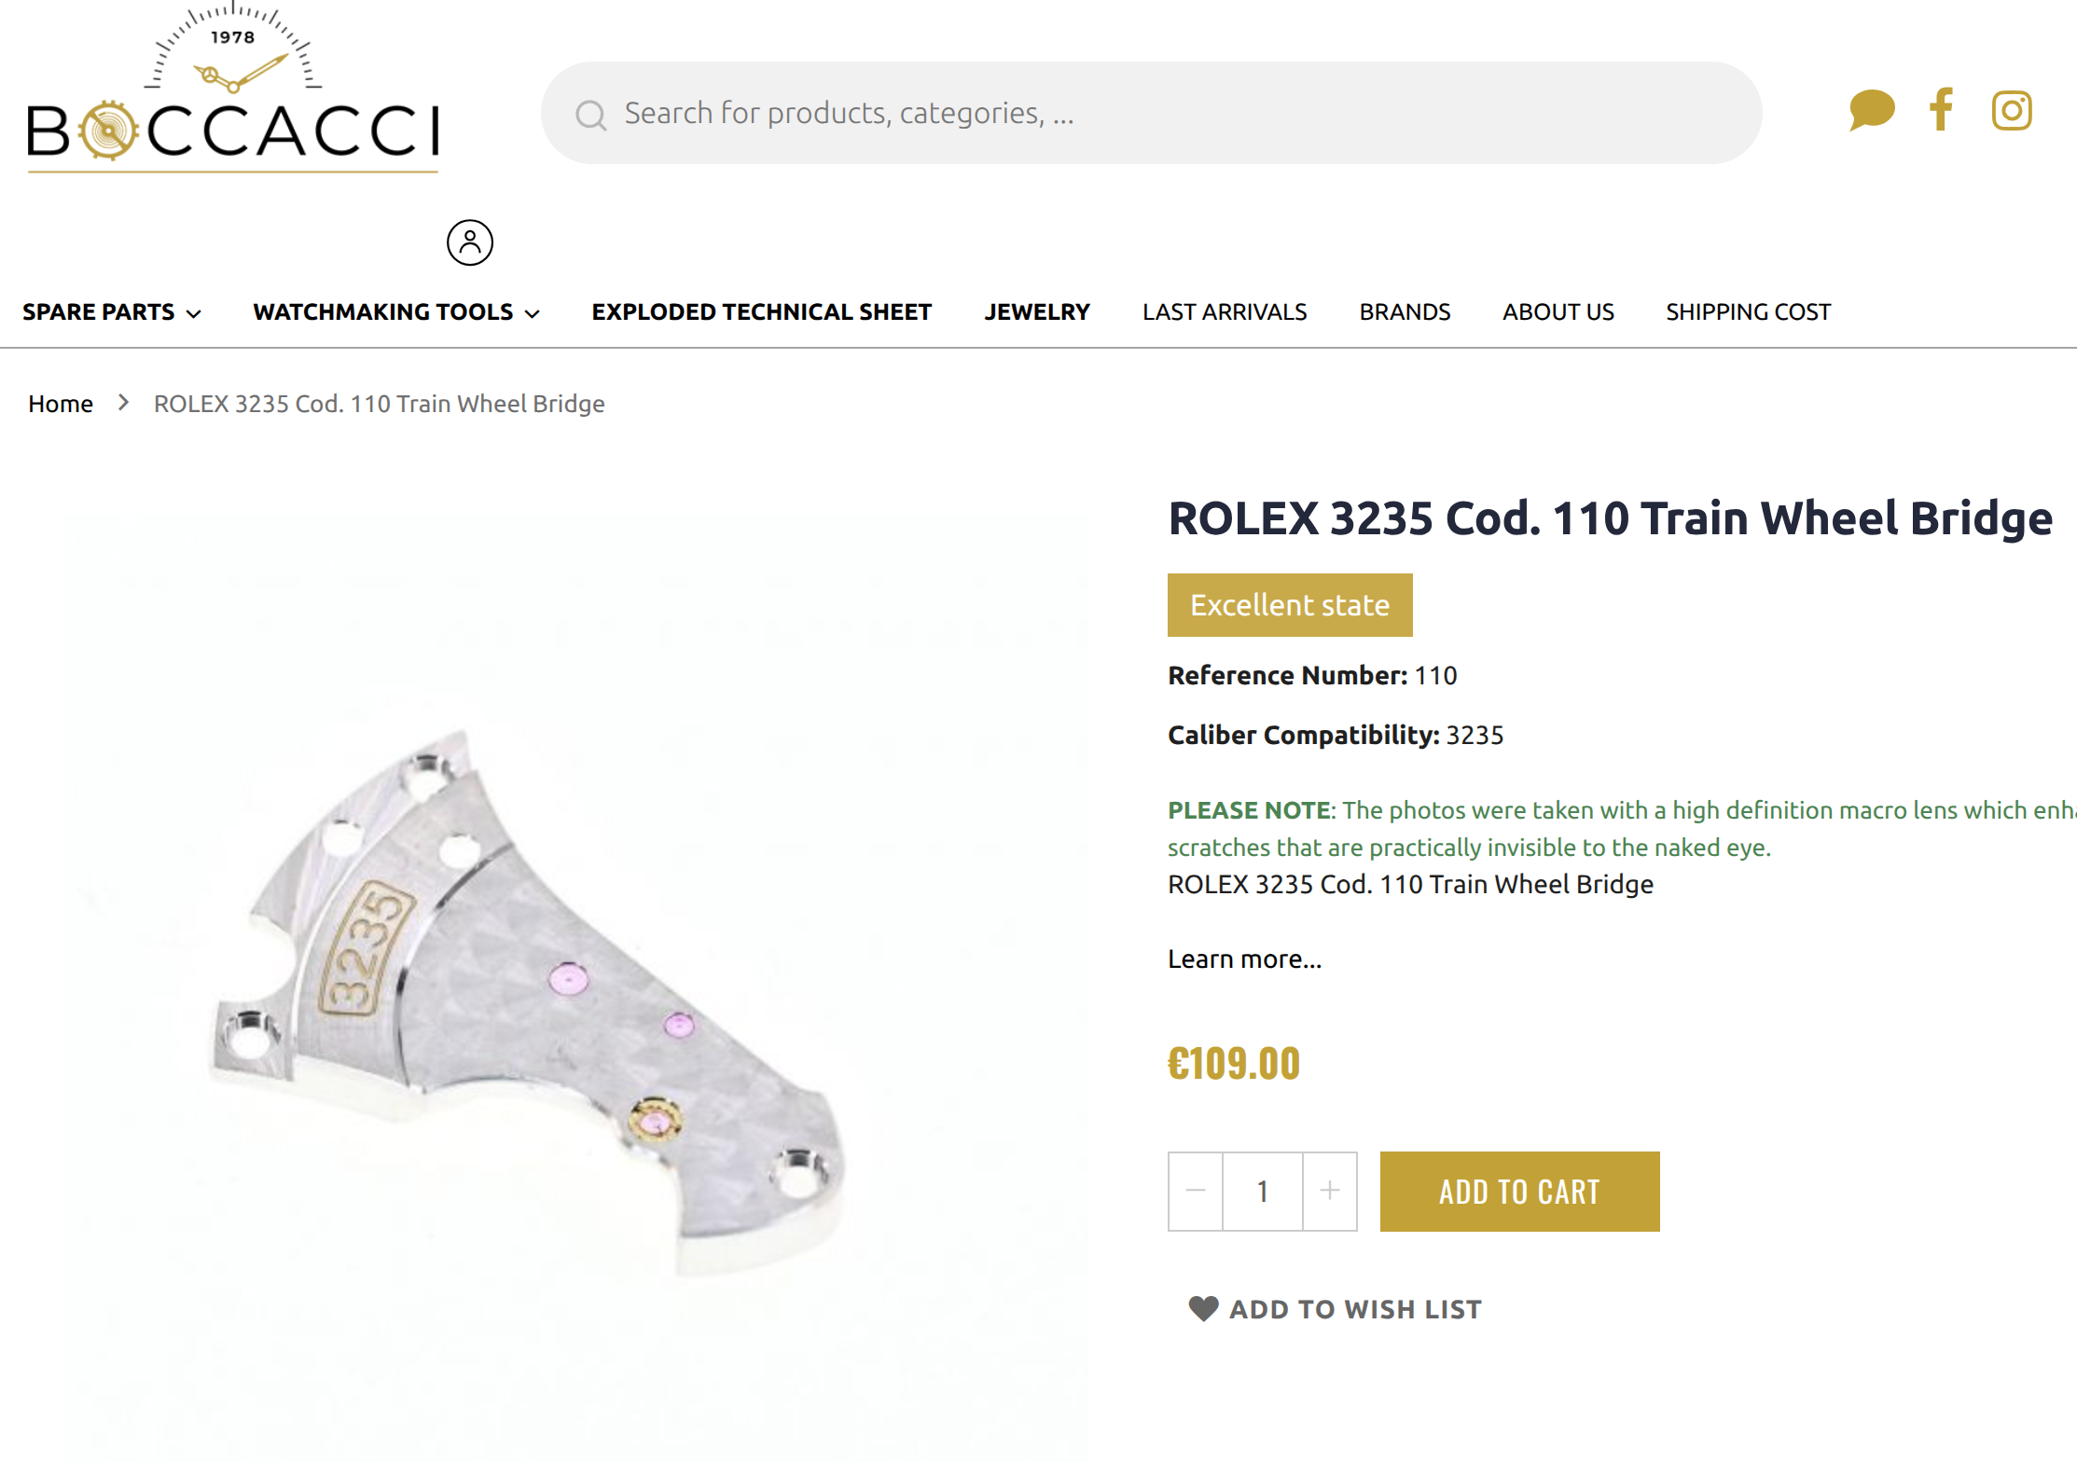Go to Jewelry menu item
The width and height of the screenshot is (2077, 1462).
click(x=1037, y=312)
